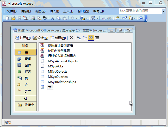Select 表 in the objects bar

[25, 52]
